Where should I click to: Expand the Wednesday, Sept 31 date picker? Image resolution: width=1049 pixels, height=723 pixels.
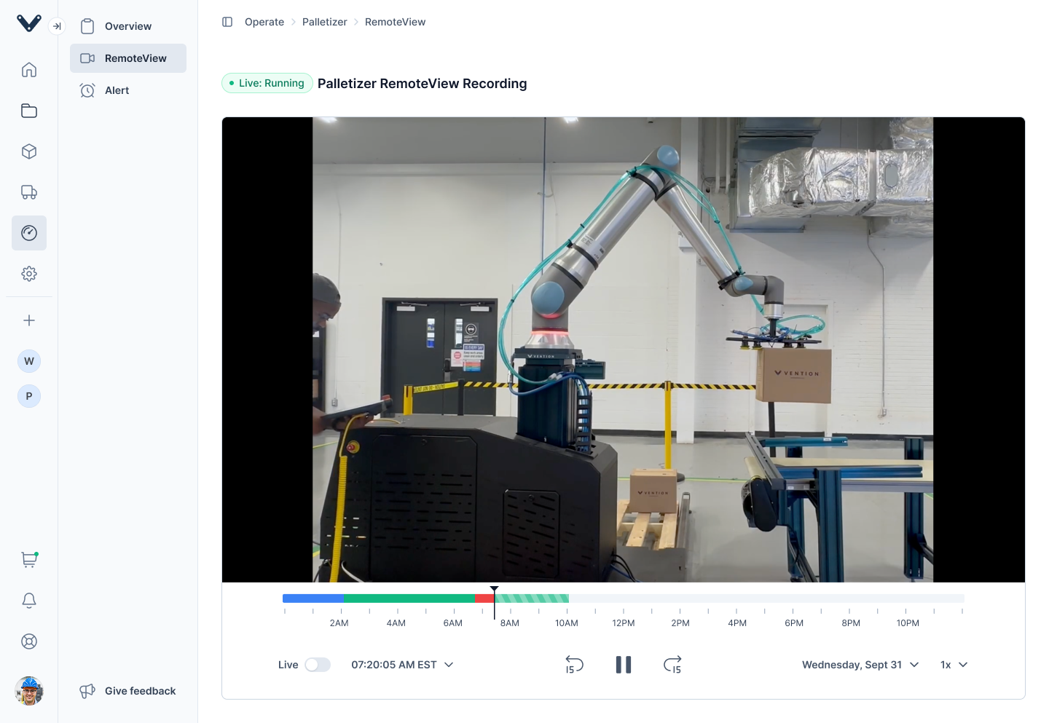(860, 665)
